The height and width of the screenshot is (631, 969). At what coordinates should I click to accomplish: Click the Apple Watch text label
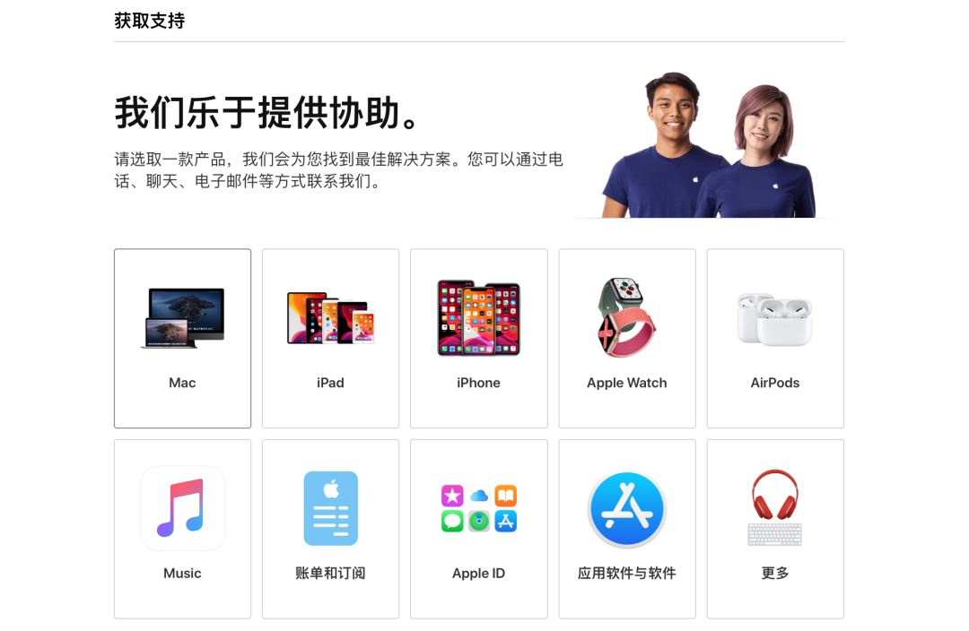(x=626, y=383)
